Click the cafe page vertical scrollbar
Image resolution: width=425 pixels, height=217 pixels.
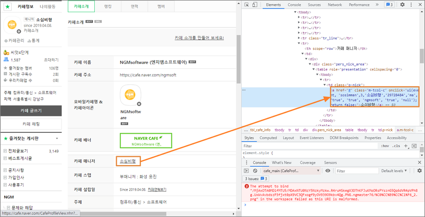(x=239, y=59)
